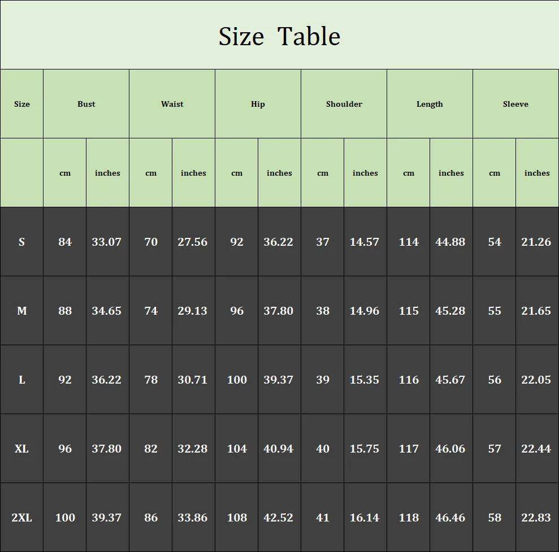559x552 pixels.
Task: Click the "cm" subheader under Waist
Action: [x=151, y=173]
